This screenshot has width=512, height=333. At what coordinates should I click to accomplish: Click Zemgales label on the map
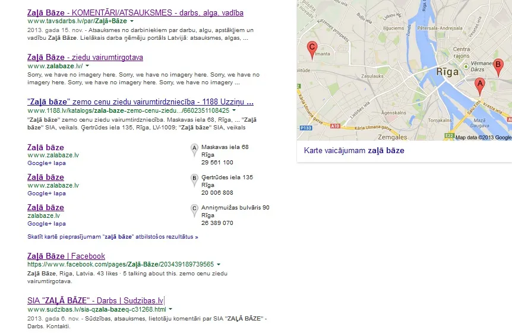393,138
